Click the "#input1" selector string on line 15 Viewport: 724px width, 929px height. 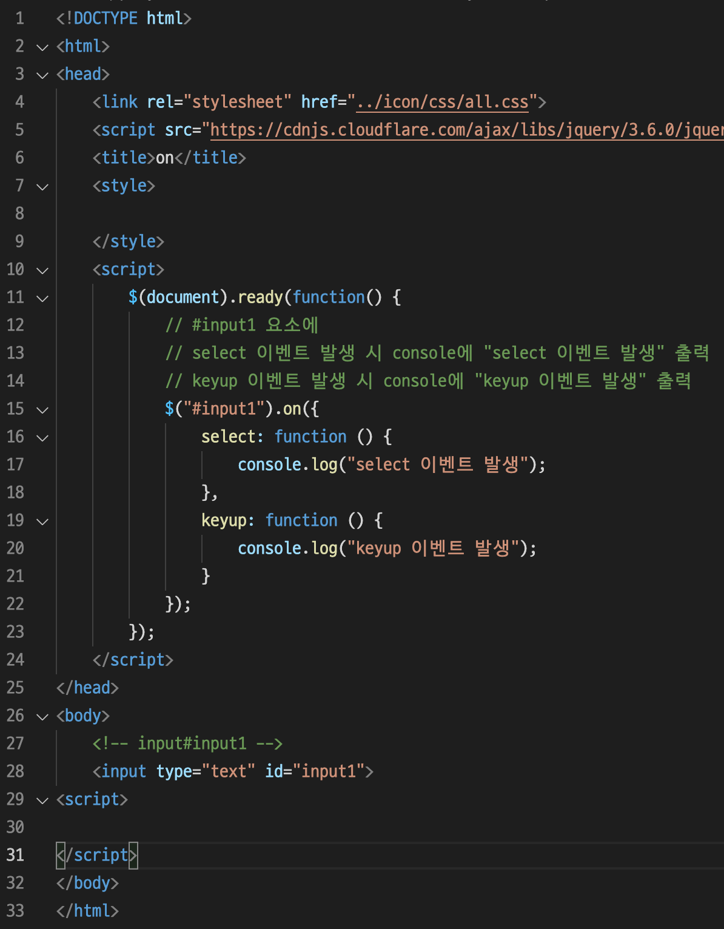[224, 409]
